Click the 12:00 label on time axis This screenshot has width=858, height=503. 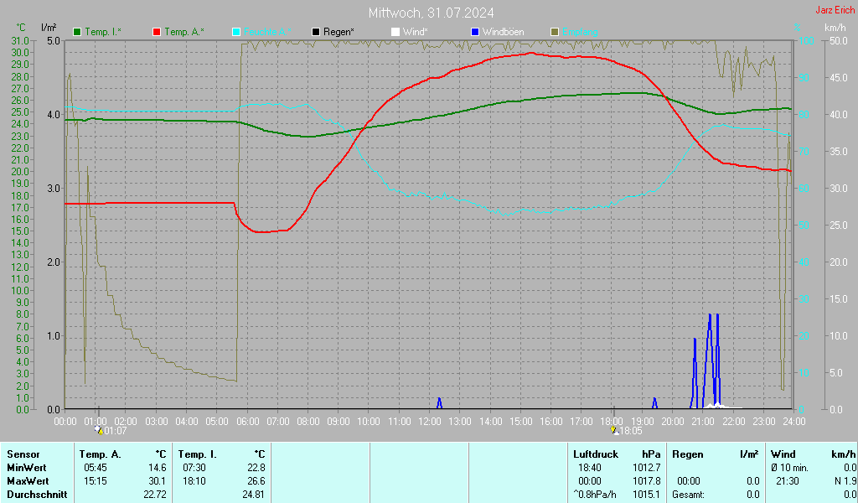[429, 421]
